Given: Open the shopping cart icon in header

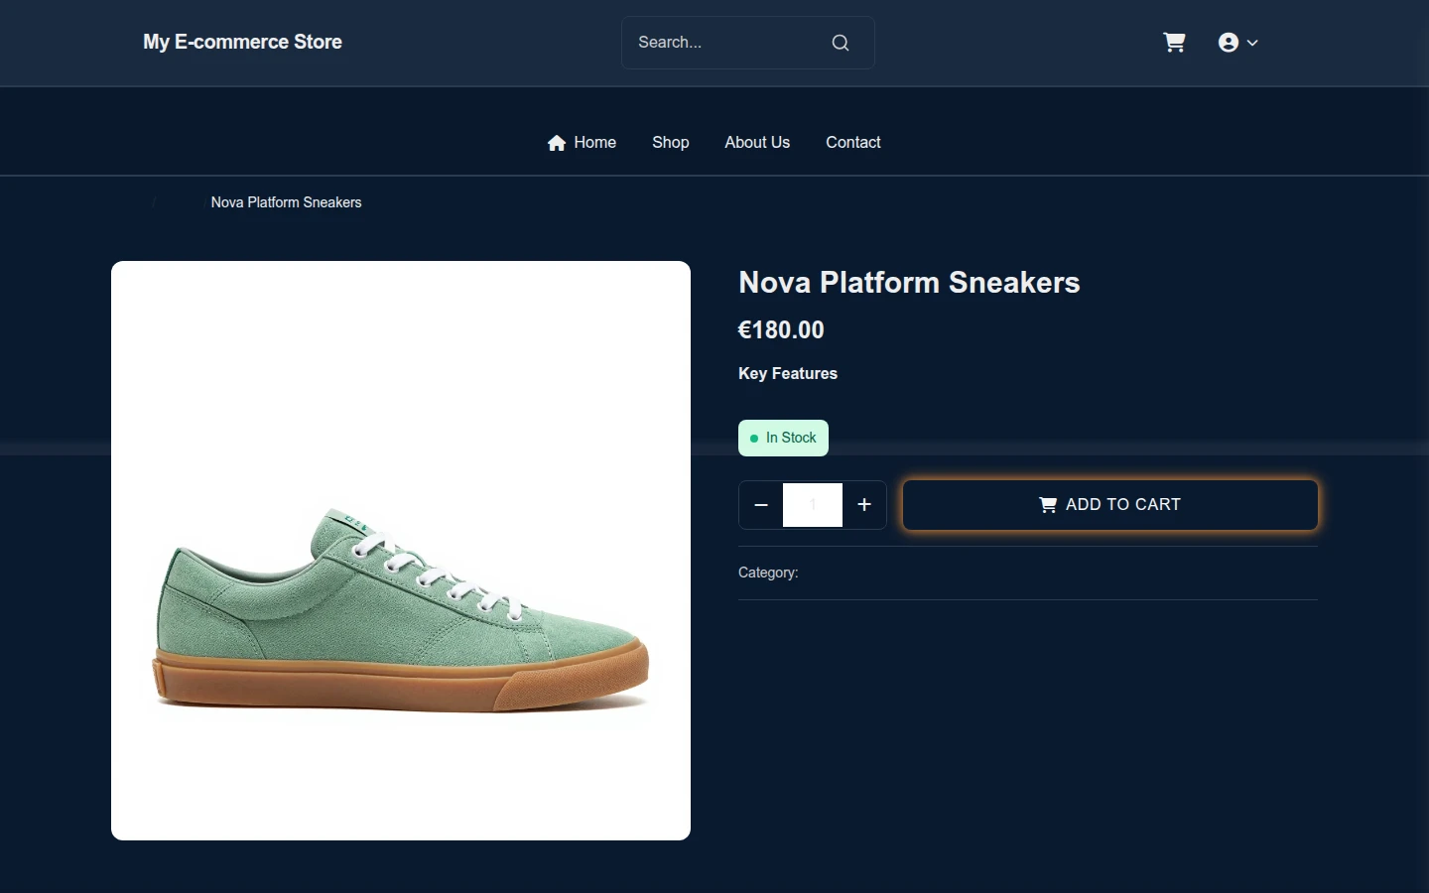Looking at the screenshot, I should 1174,43.
